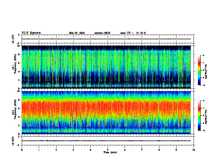The image size is (218, 168).
Task: Click the ch.3 voltage waveform trace
Action: click(x=106, y=141)
